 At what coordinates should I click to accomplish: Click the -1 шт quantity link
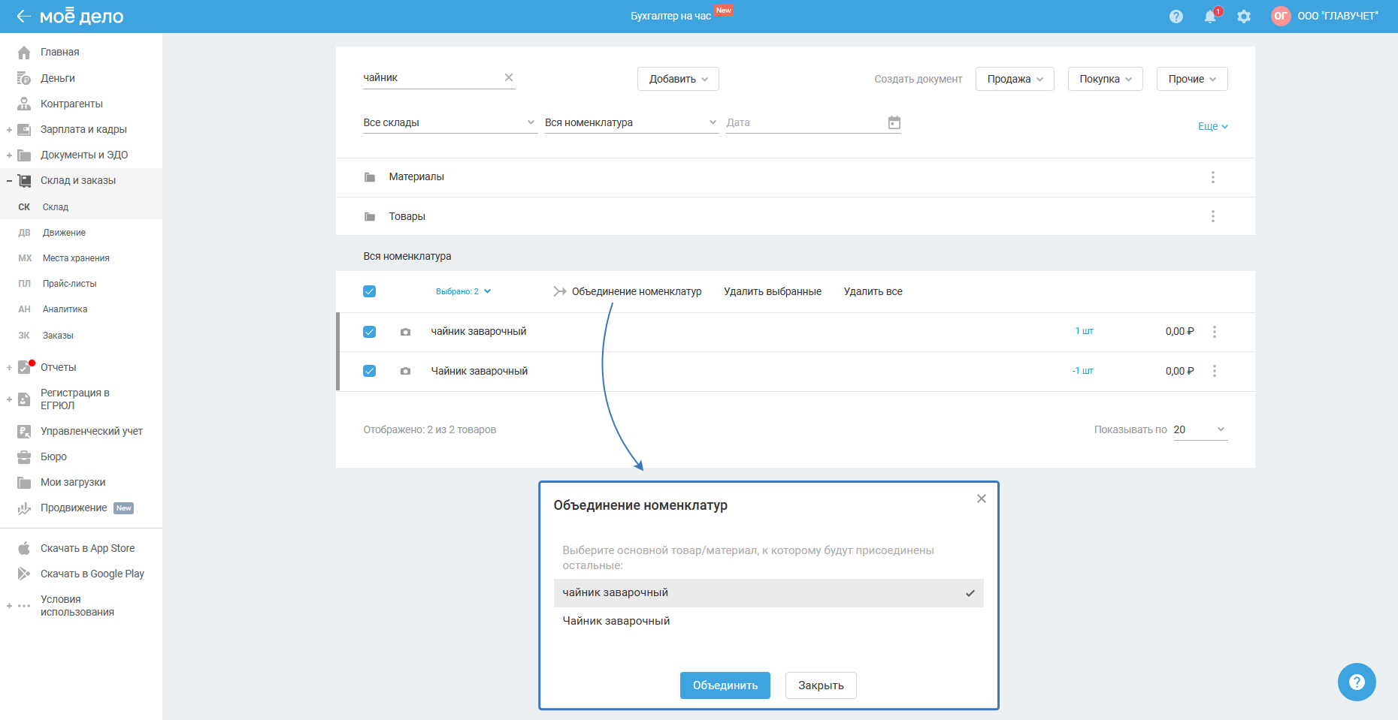pos(1082,371)
